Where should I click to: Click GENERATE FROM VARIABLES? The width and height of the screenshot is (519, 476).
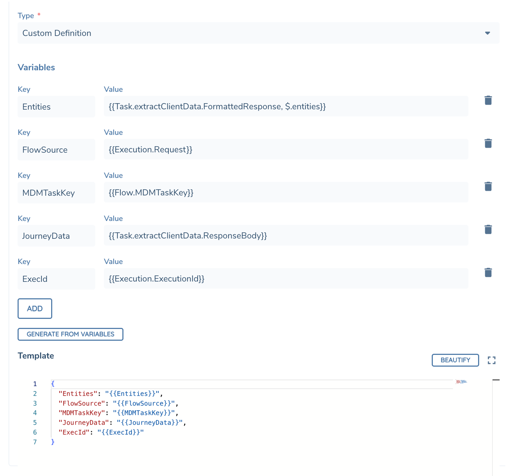tap(70, 334)
